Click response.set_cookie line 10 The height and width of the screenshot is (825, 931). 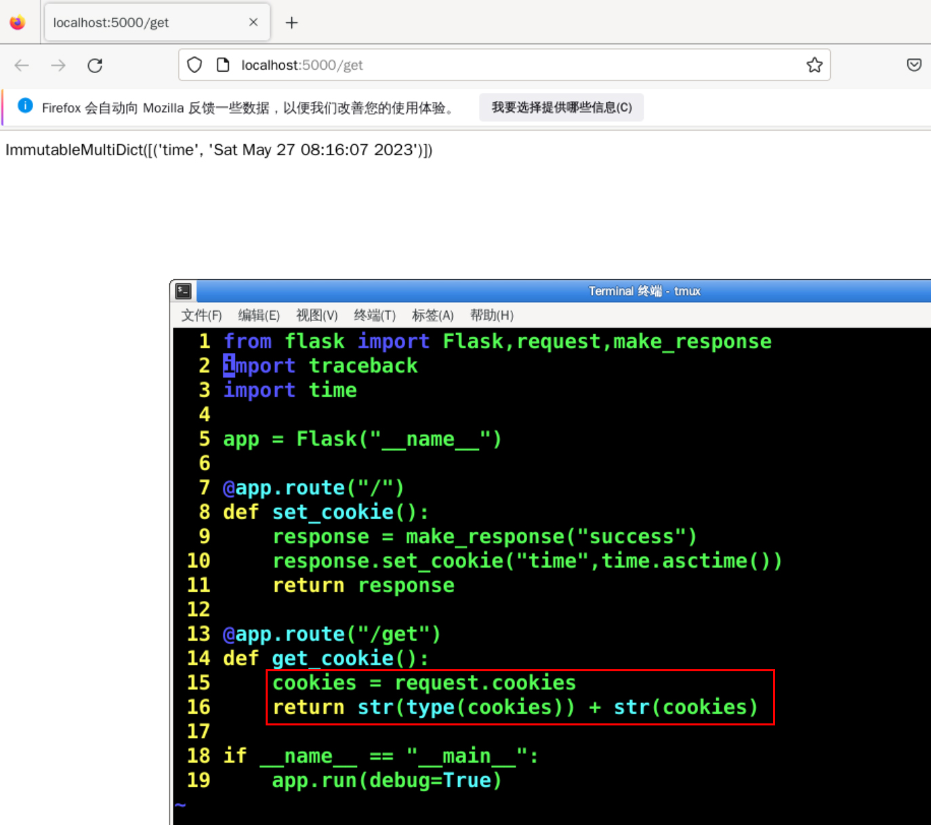point(527,561)
